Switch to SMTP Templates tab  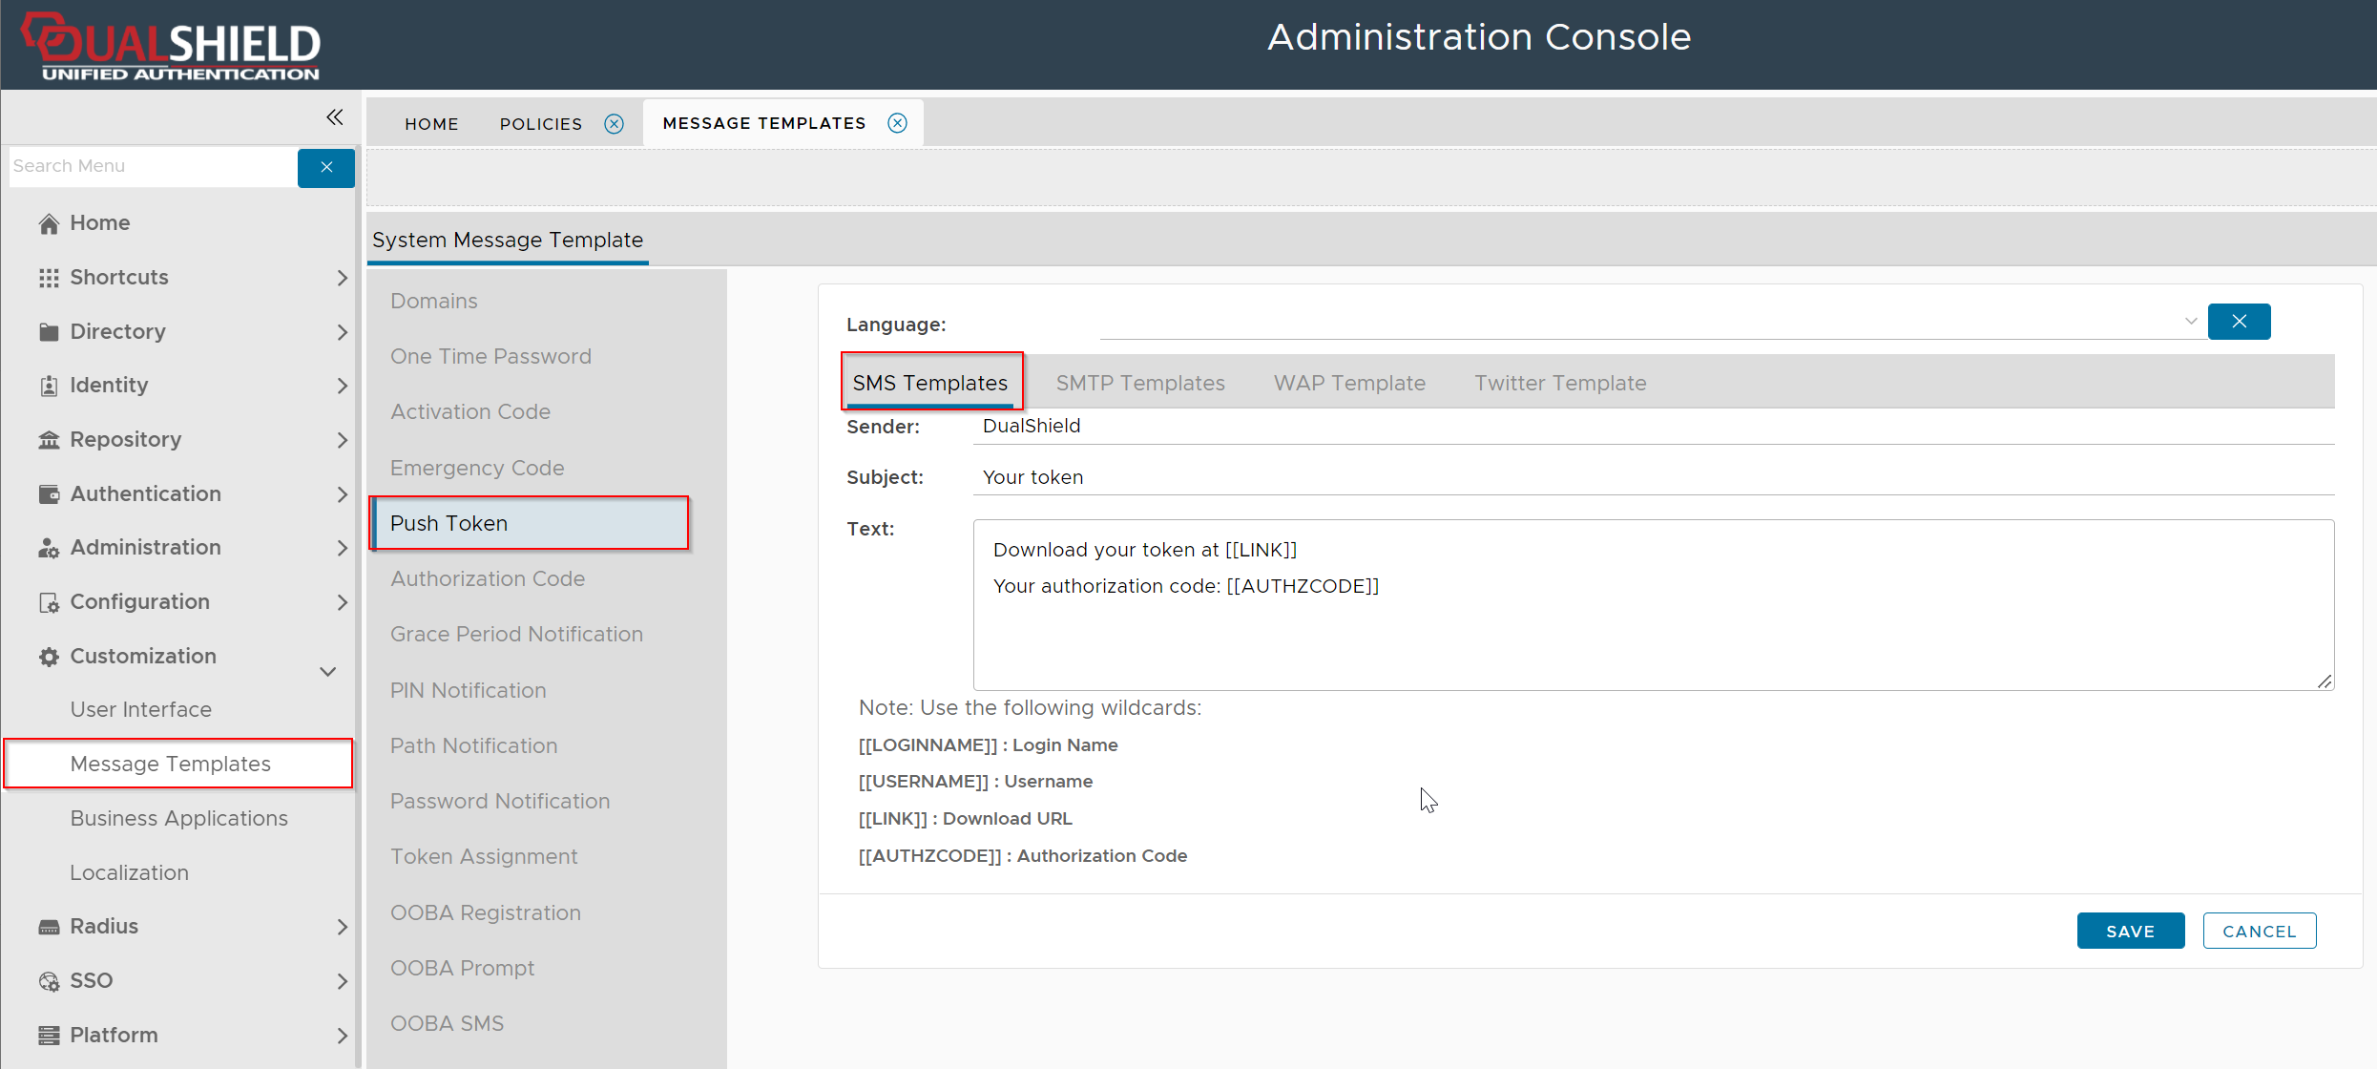coord(1139,383)
